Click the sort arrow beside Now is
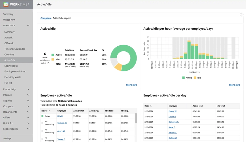Screen dimensions: 246x142 click(49, 111)
